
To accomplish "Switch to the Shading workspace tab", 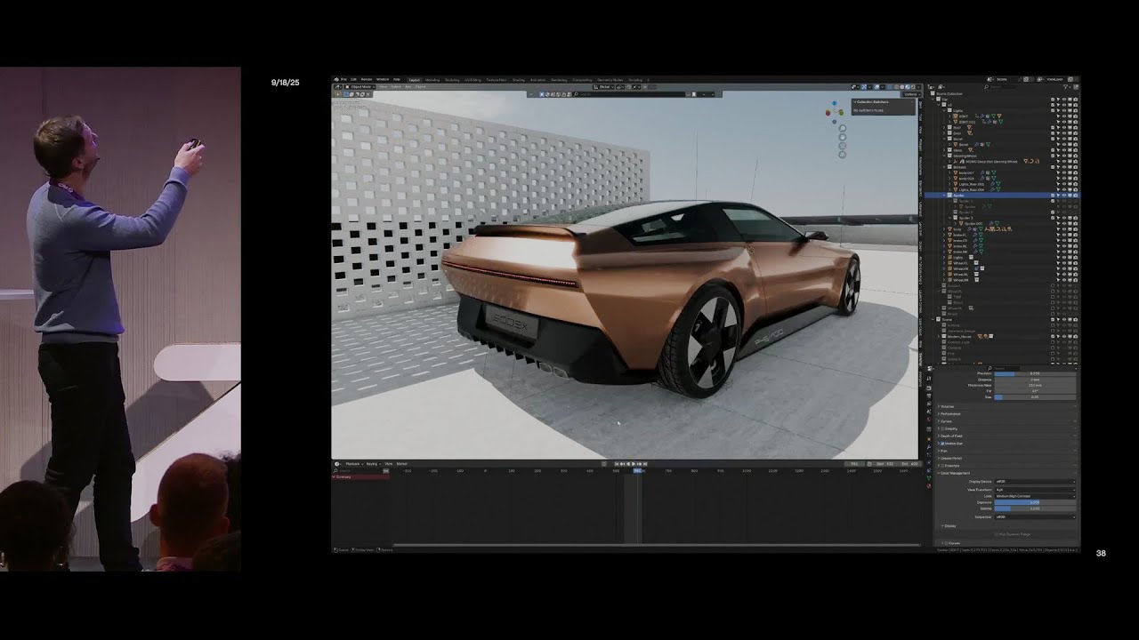I will [x=519, y=80].
